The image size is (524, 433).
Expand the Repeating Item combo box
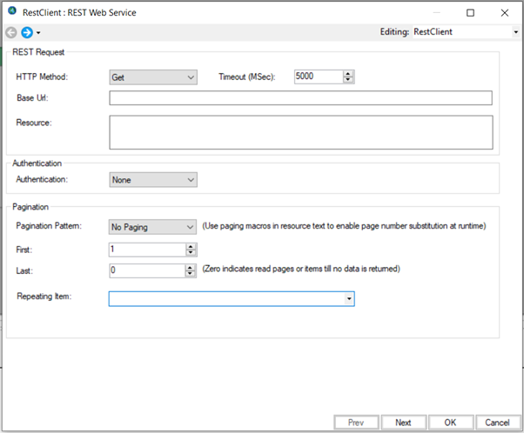pyautogui.click(x=349, y=298)
